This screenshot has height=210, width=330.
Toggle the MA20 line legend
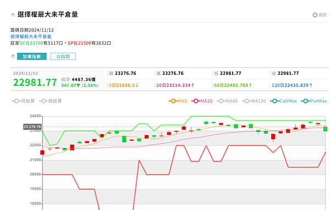[202, 101]
